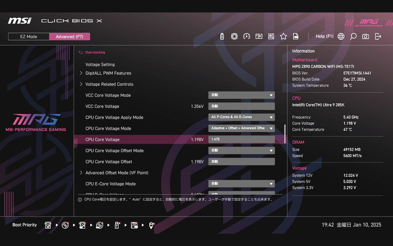Expand Voltage Related Controls submenu

coord(109,84)
